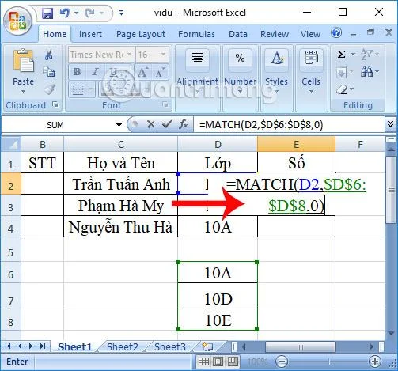Save workbook using Quick Access floppy icon
398x371 pixels.
[x=47, y=13]
